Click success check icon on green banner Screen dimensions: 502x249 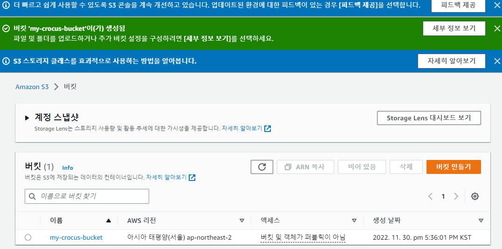coord(6,28)
